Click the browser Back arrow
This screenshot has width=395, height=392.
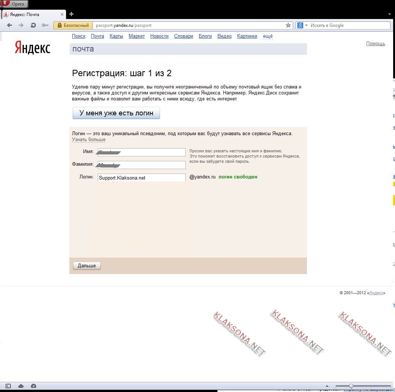[x=10, y=25]
